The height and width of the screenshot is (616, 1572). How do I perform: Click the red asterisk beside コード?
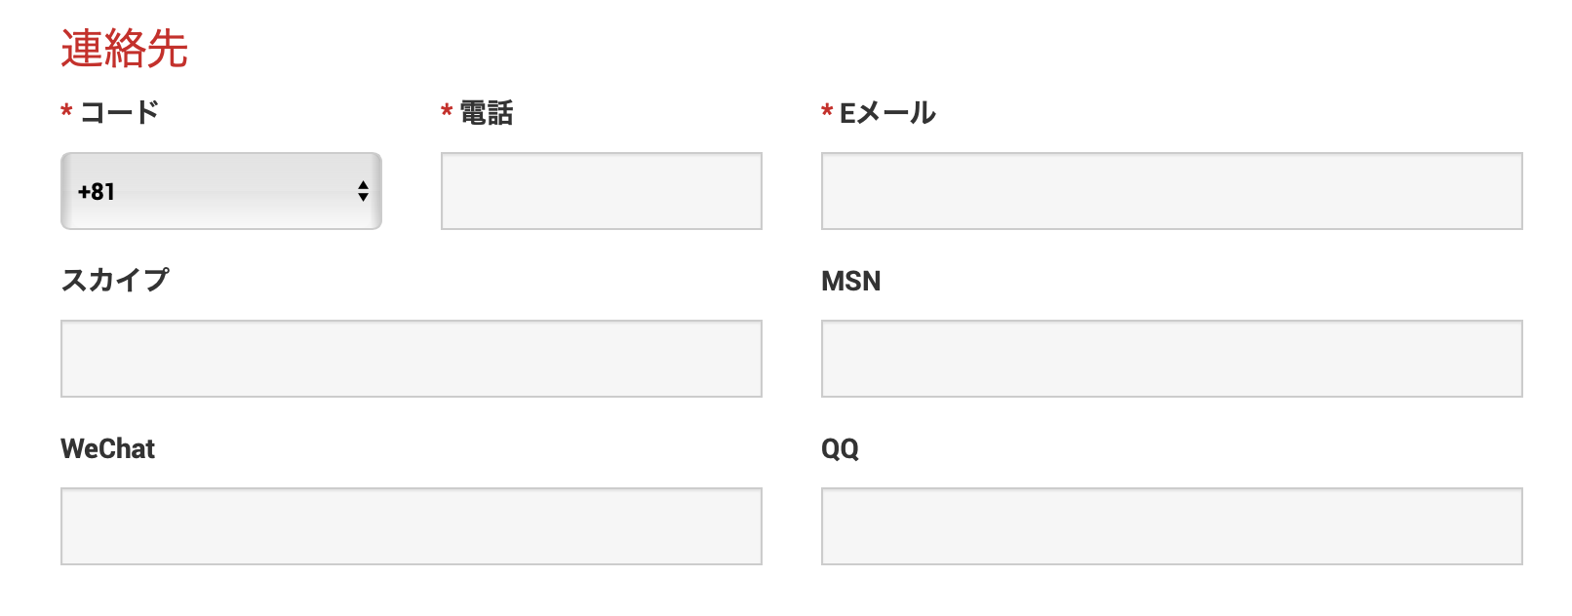pos(66,112)
